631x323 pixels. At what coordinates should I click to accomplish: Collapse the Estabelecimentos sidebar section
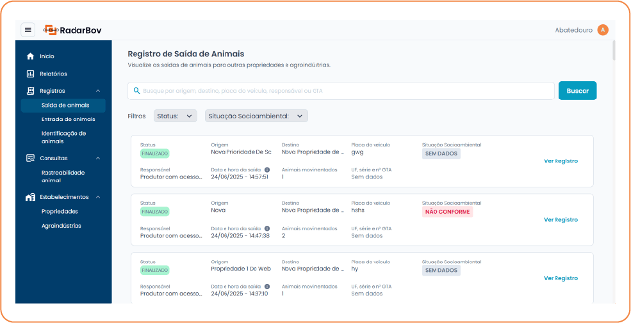coord(98,197)
